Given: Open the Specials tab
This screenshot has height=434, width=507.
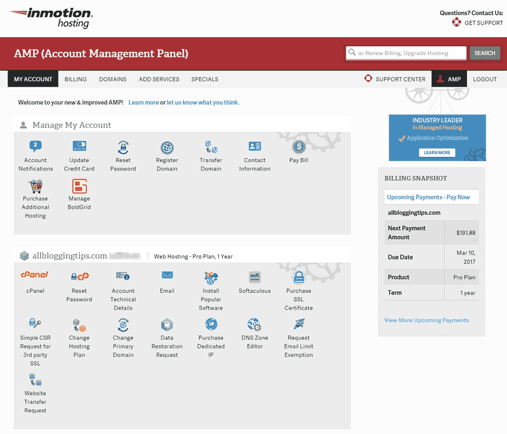Looking at the screenshot, I should [x=204, y=79].
